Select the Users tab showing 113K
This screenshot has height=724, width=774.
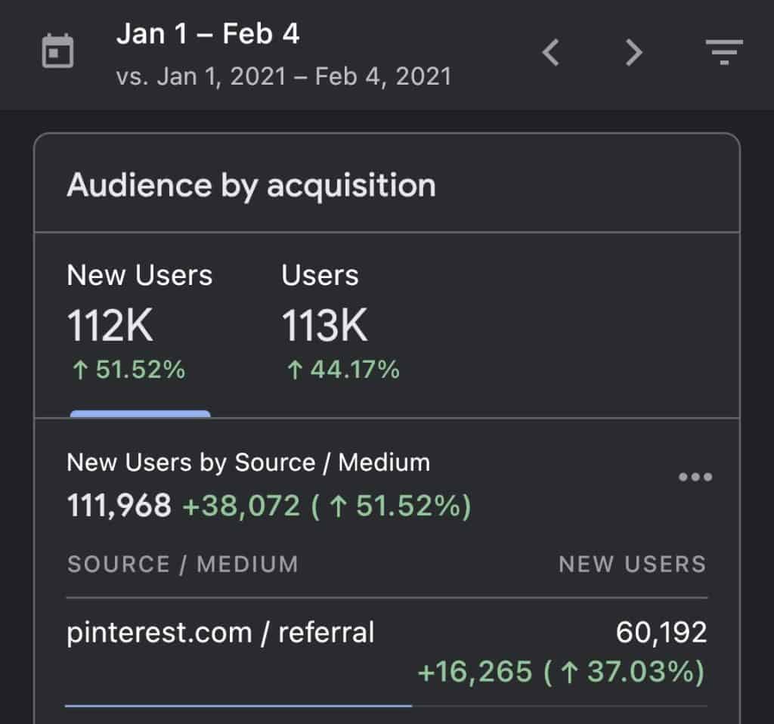[x=324, y=321]
